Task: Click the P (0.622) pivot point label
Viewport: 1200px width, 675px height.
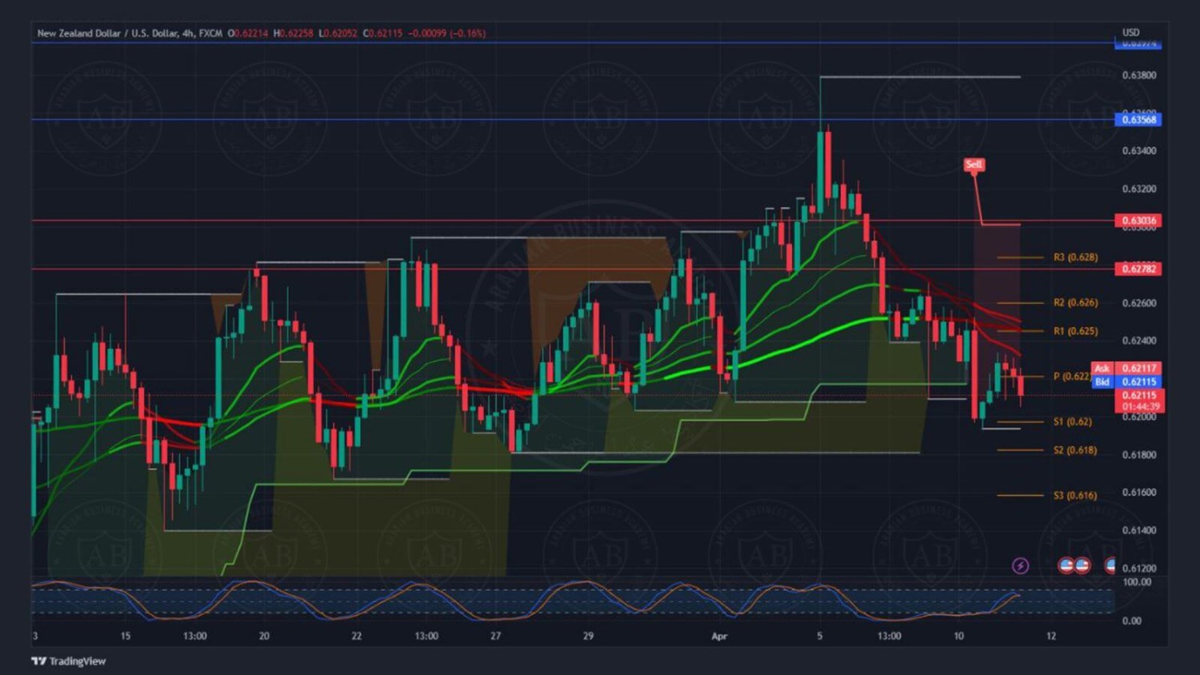Action: [x=1070, y=376]
